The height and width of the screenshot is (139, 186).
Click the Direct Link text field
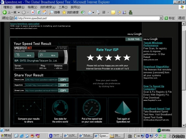click(42, 91)
